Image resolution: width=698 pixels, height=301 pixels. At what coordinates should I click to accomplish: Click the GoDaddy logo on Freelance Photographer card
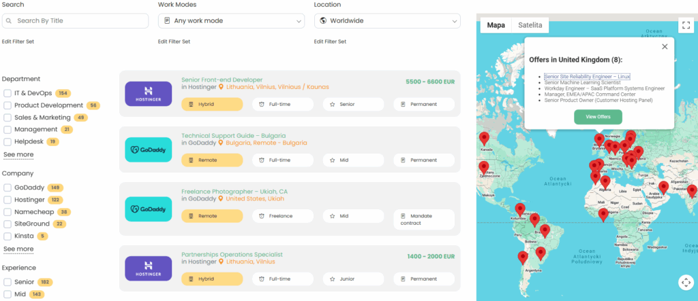148,209
